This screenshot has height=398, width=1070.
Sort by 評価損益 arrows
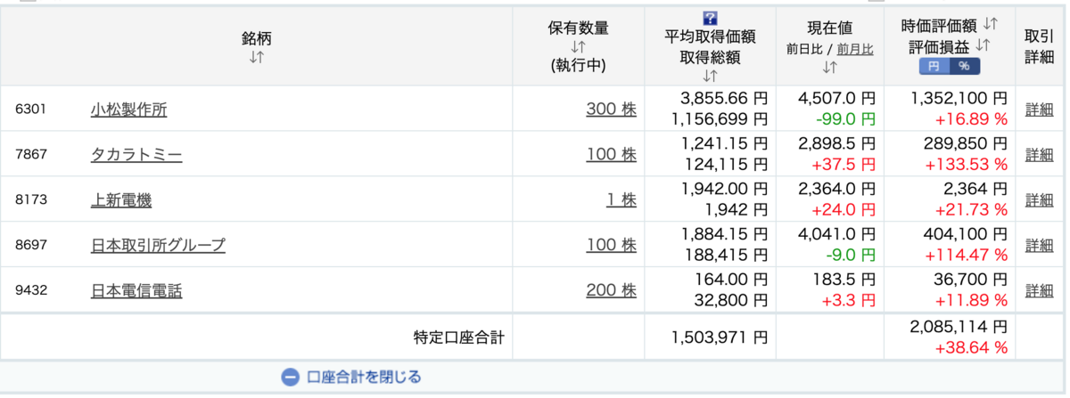984,45
